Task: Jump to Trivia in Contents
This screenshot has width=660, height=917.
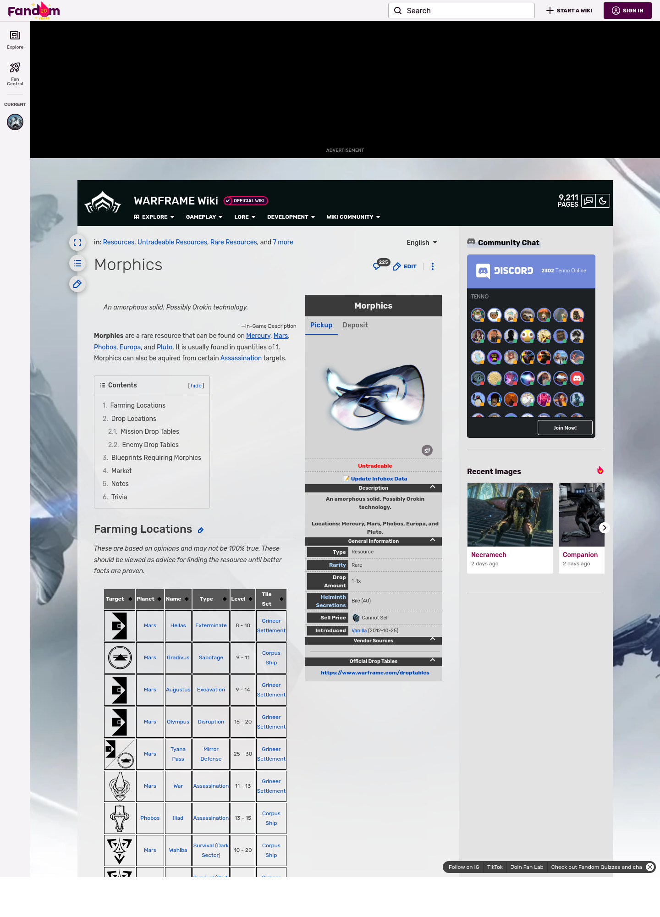Action: [119, 497]
